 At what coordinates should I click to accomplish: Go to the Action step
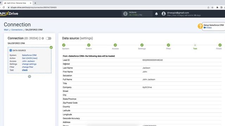[89, 45]
